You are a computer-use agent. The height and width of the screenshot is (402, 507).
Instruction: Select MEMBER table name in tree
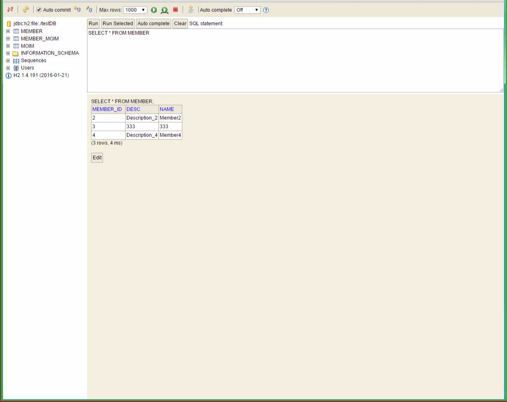pyautogui.click(x=32, y=31)
